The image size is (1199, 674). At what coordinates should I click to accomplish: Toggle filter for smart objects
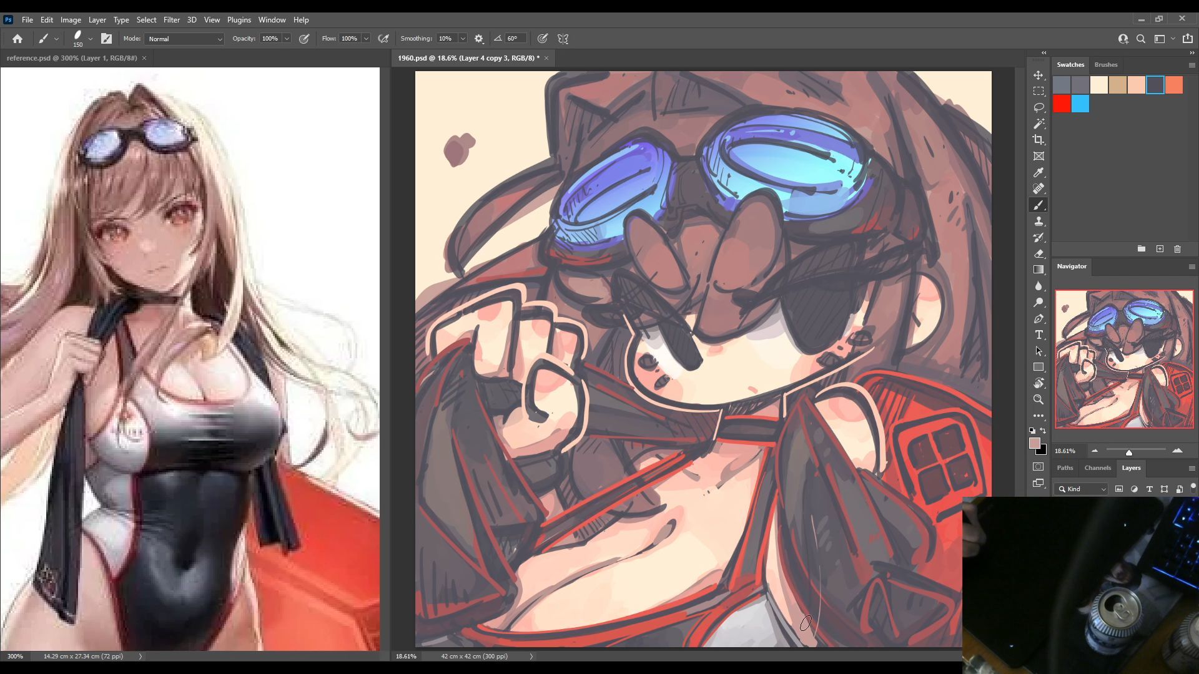(x=1179, y=489)
